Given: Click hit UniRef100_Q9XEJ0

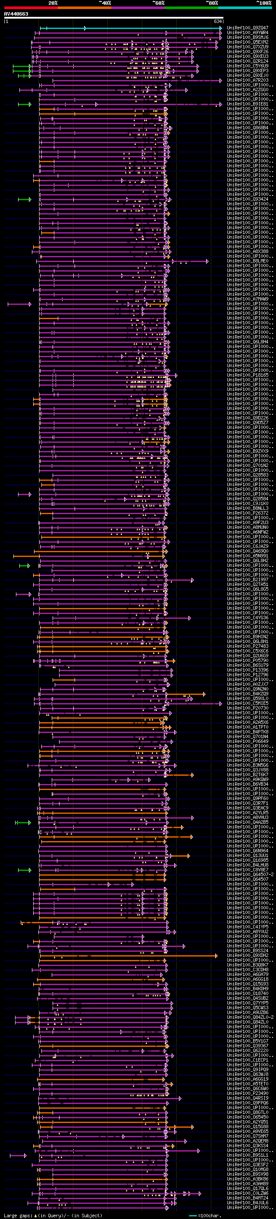Looking at the screenshot, I should tap(248, 75).
